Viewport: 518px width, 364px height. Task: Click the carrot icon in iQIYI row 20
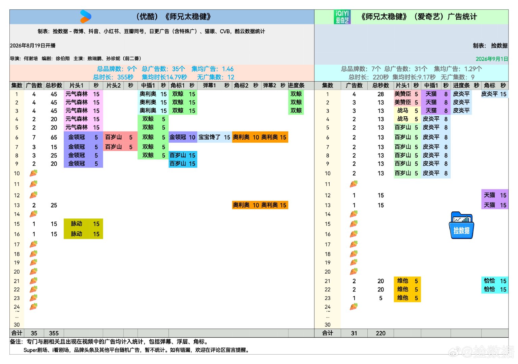coord(354,272)
